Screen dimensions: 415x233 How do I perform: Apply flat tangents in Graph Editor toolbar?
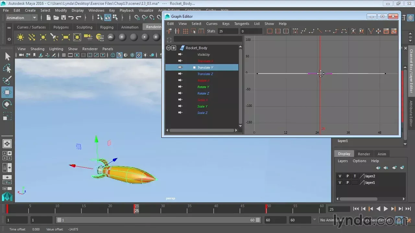point(328,31)
